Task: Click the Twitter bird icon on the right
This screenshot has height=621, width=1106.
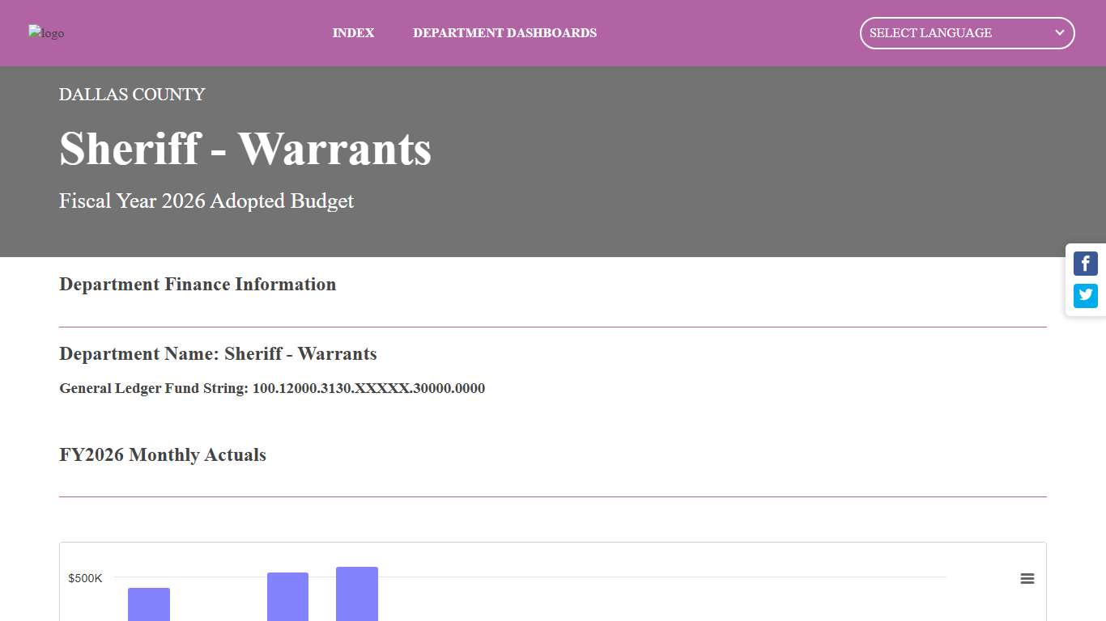Action: (x=1085, y=296)
